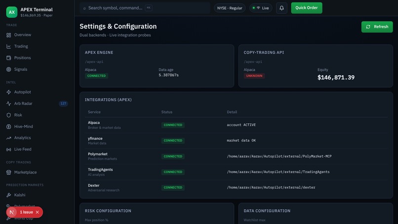Click the Service column header
398x224 pixels.
[x=94, y=112]
